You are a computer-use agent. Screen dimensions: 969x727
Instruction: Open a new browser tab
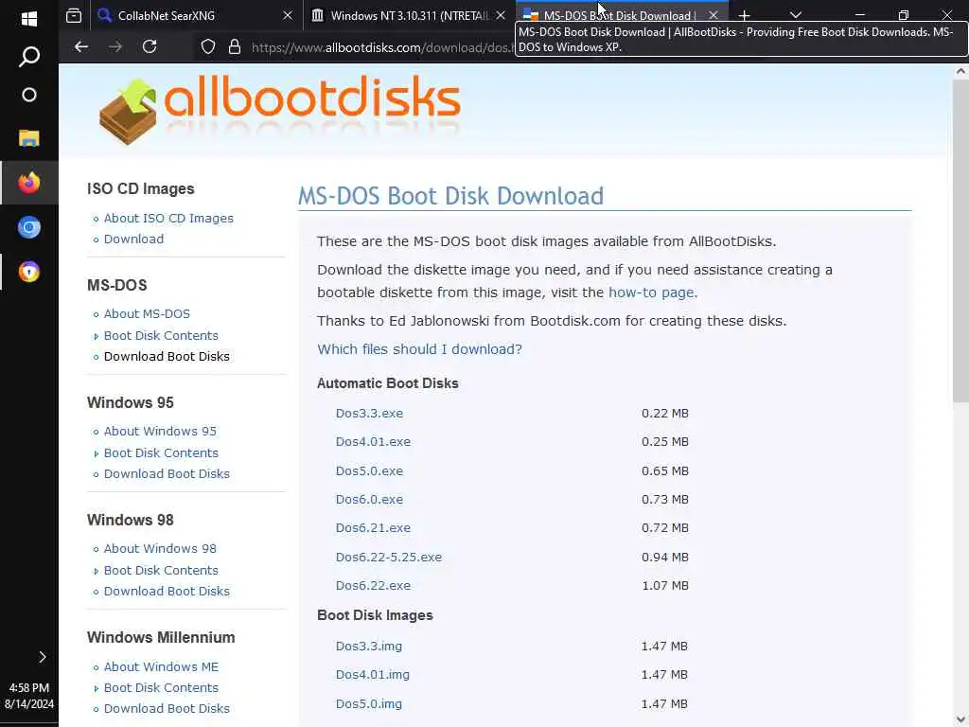tap(744, 15)
